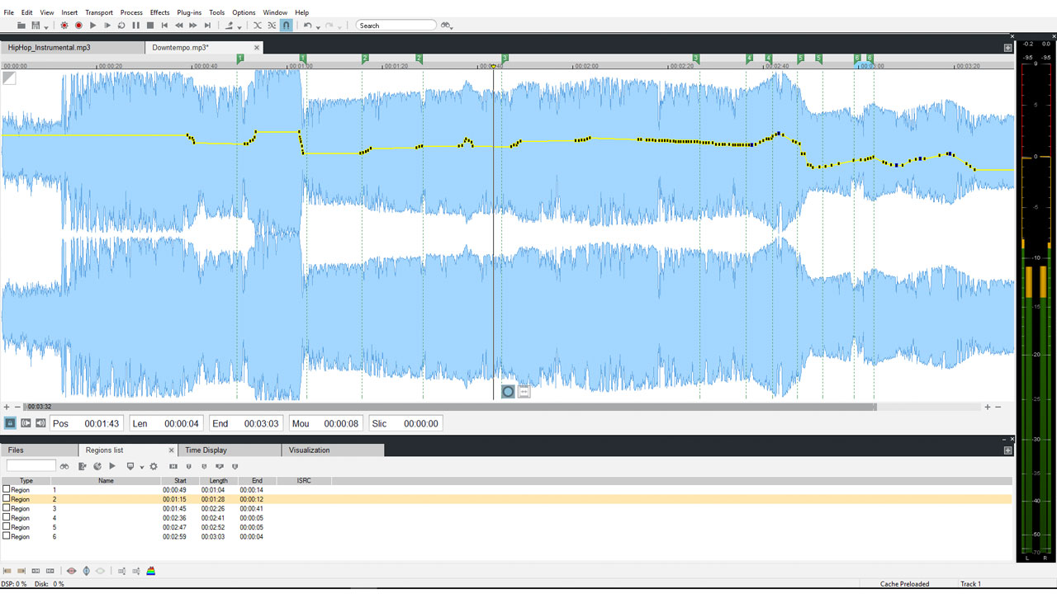Screen dimensions: 1057x594
Task: Click the rainbow spectrum icon in the status bar
Action: click(150, 570)
